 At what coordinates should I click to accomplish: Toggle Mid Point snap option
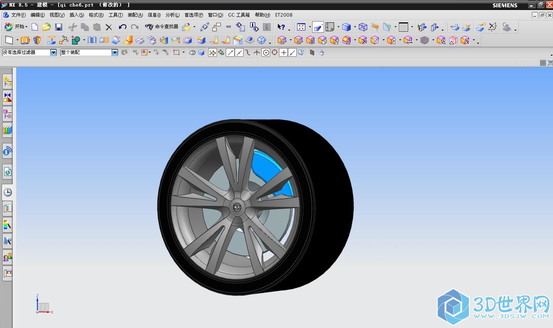pos(239,52)
